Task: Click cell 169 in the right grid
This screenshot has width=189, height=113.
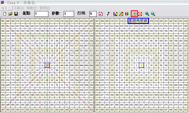Action: 112,95
